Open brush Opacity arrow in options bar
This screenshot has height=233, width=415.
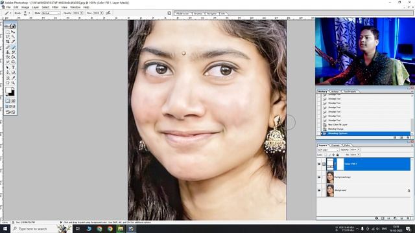[81, 13]
